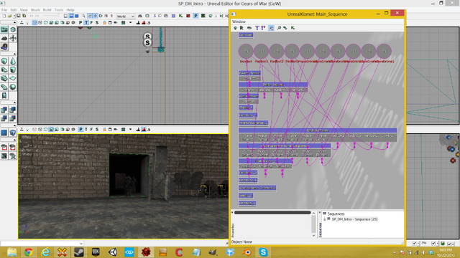Choose the sphere brush builder
The height and width of the screenshot is (258, 460).
[13, 87]
